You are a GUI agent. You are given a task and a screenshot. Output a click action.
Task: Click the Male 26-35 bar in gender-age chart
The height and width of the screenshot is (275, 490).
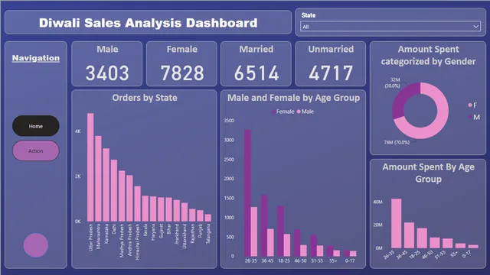click(254, 231)
